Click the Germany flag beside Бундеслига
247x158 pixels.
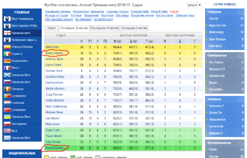pos(7,61)
